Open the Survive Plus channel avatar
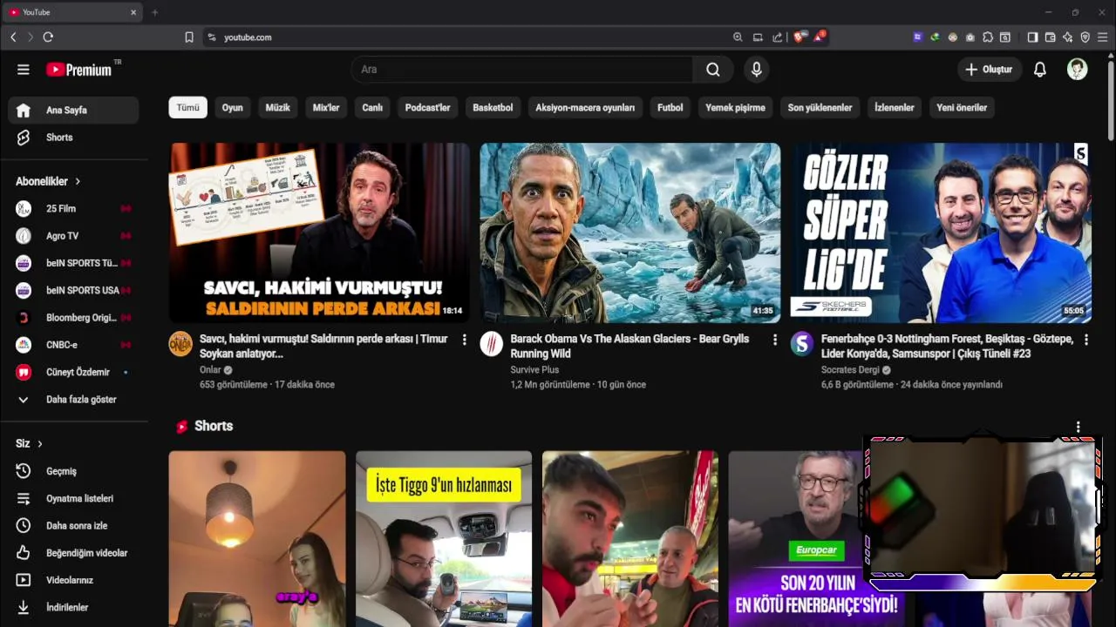The width and height of the screenshot is (1116, 627). [x=492, y=344]
